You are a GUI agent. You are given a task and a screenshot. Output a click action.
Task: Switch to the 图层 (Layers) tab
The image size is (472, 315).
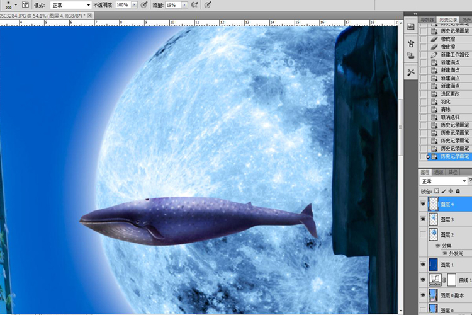425,172
